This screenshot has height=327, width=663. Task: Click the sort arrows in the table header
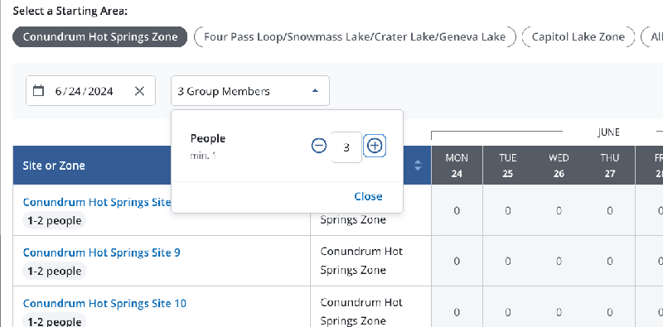pos(418,166)
